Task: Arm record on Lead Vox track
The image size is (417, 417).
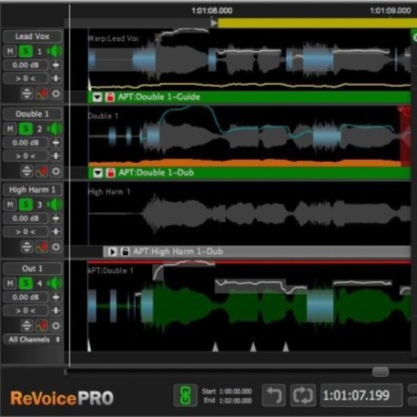Action: pyautogui.click(x=56, y=94)
